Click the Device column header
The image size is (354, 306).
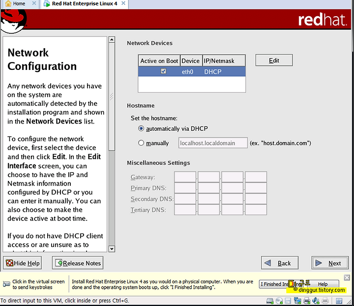(x=191, y=61)
